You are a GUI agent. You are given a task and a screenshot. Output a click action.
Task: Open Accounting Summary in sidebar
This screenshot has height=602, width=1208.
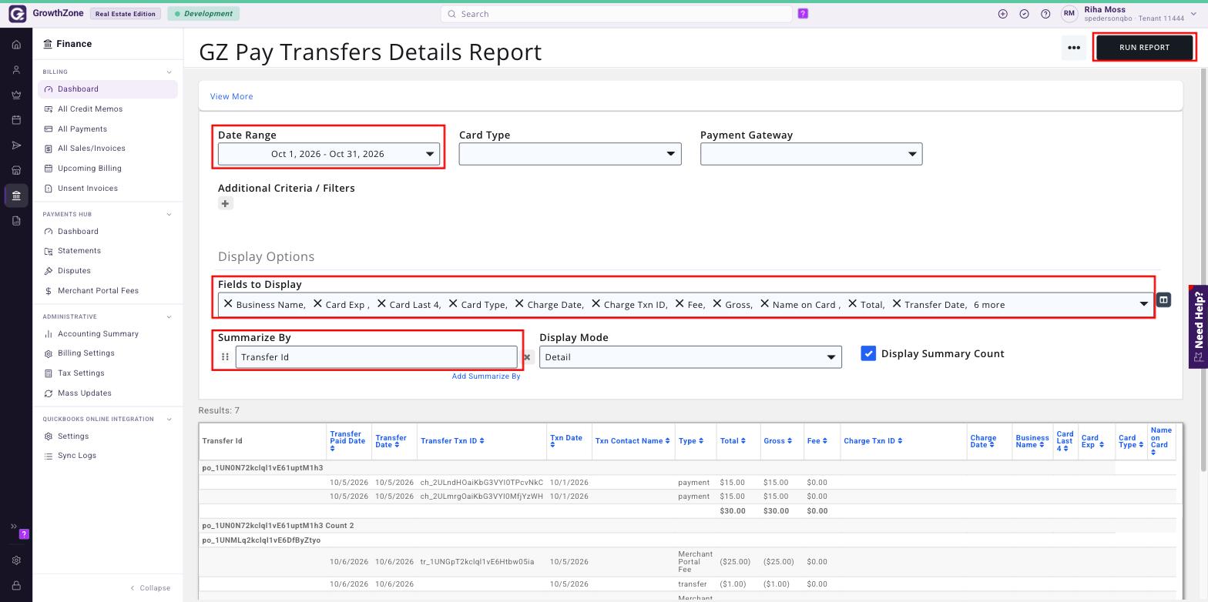pyautogui.click(x=98, y=334)
